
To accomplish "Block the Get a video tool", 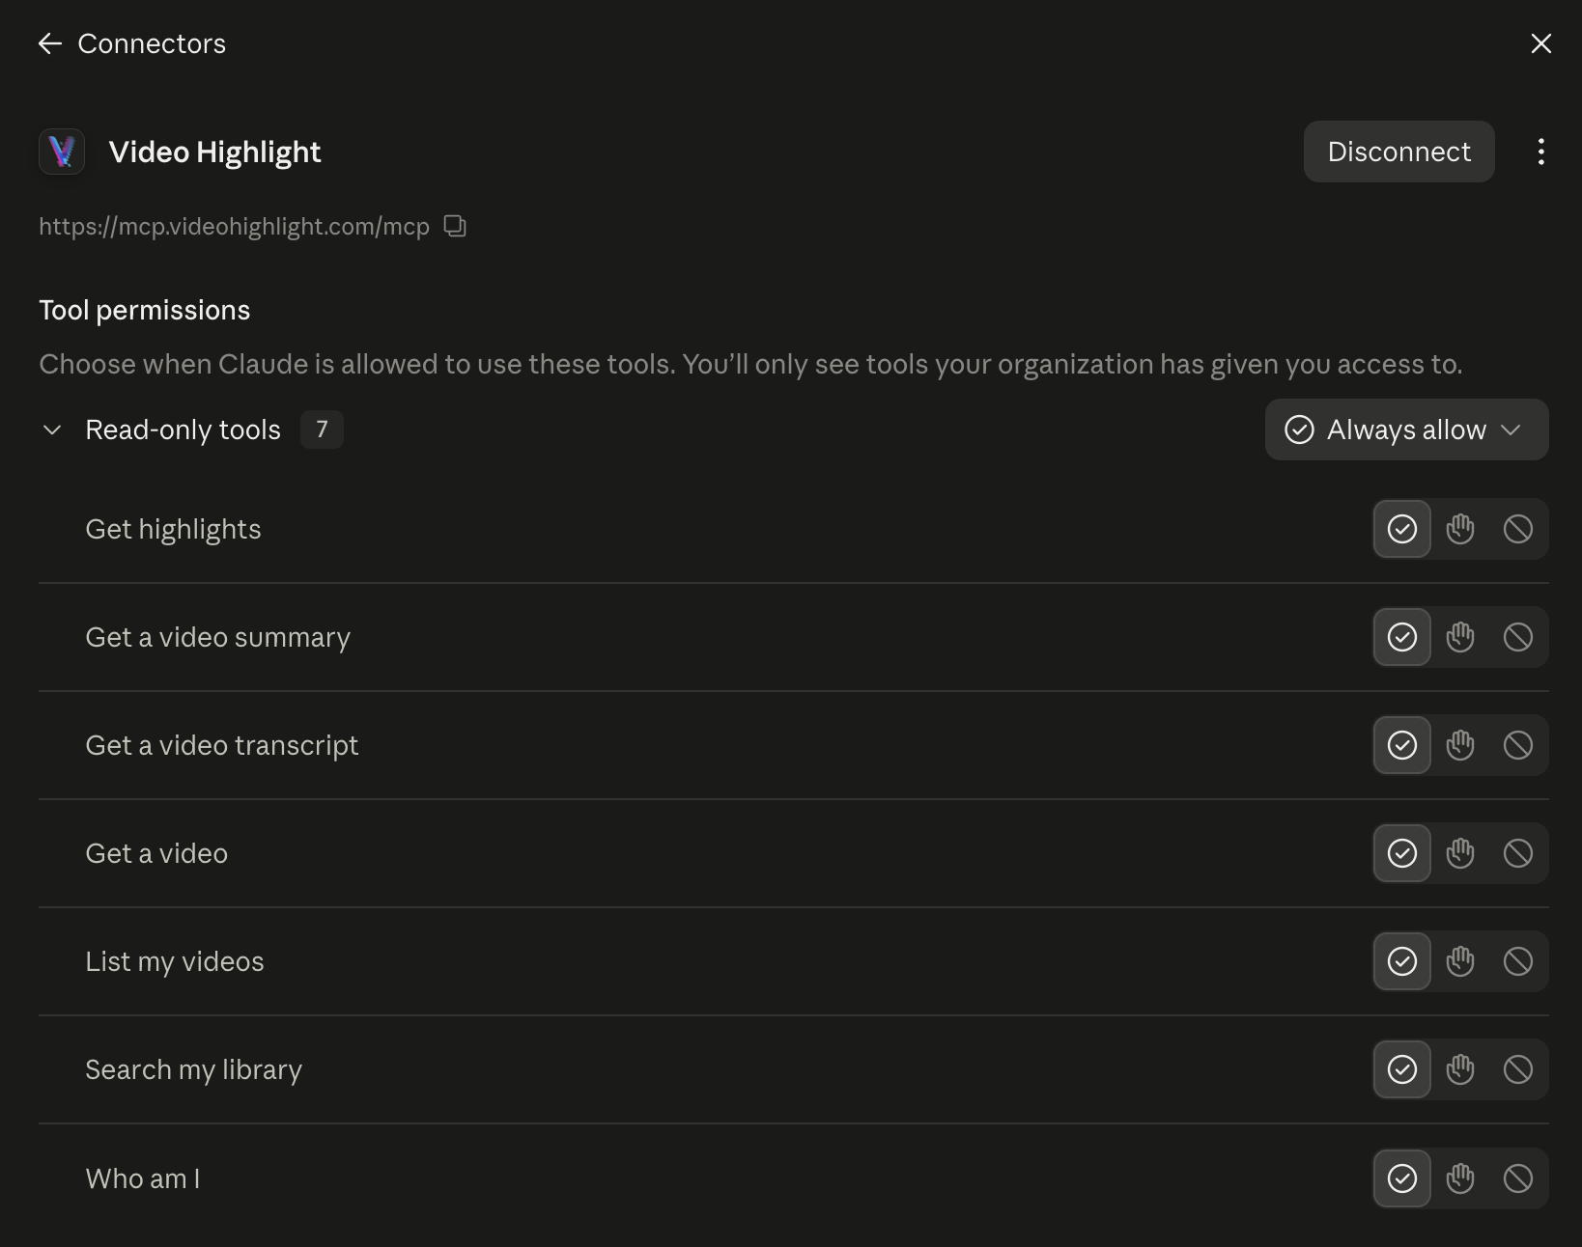I will (1517, 853).
